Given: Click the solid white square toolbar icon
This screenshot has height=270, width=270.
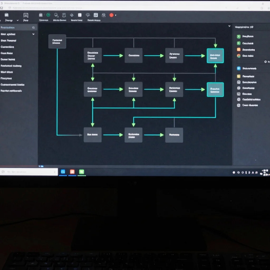Looking at the screenshot, I should tap(80, 15).
